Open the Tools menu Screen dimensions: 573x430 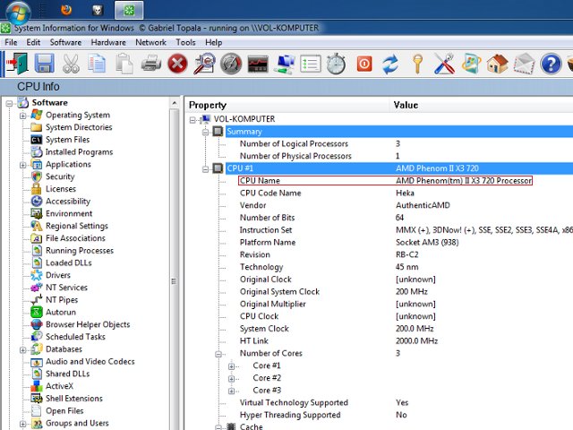click(185, 42)
